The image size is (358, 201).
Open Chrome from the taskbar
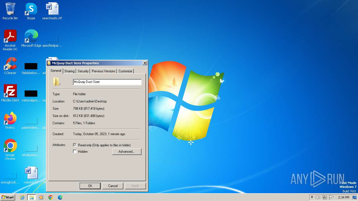point(51,197)
